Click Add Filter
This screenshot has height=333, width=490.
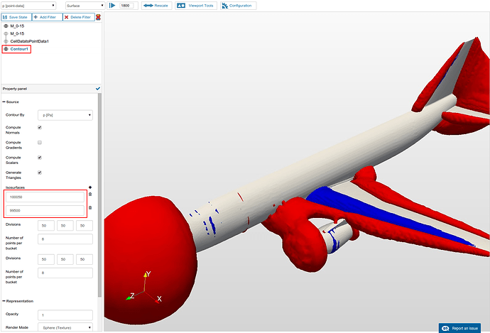[47, 17]
